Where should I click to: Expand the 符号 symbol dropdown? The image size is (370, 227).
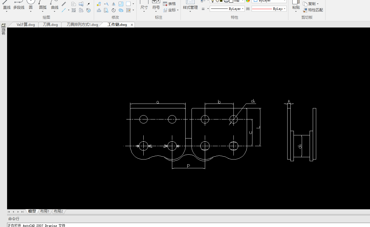tap(156, 12)
